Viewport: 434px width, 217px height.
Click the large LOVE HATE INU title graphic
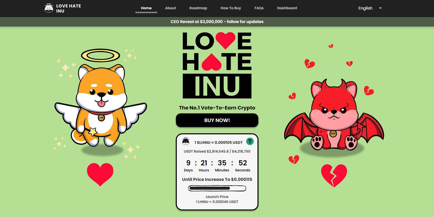point(217,65)
